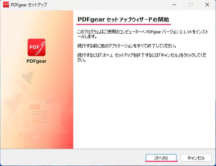
Task: Click empty grey footer area left of 次へ
Action: click(x=72, y=158)
